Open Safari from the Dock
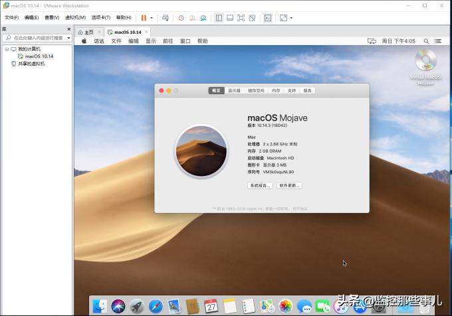The width and height of the screenshot is (452, 316). [156, 306]
